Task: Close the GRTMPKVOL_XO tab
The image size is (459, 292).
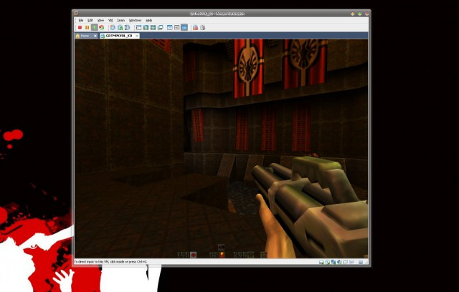Action: (137, 36)
